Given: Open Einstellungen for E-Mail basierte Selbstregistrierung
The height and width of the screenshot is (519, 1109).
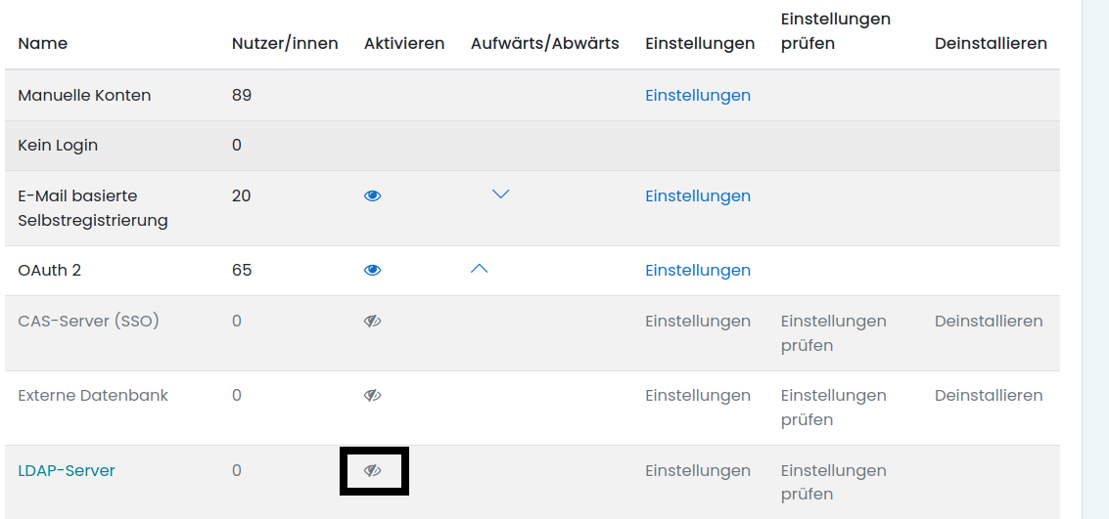Looking at the screenshot, I should (x=697, y=195).
